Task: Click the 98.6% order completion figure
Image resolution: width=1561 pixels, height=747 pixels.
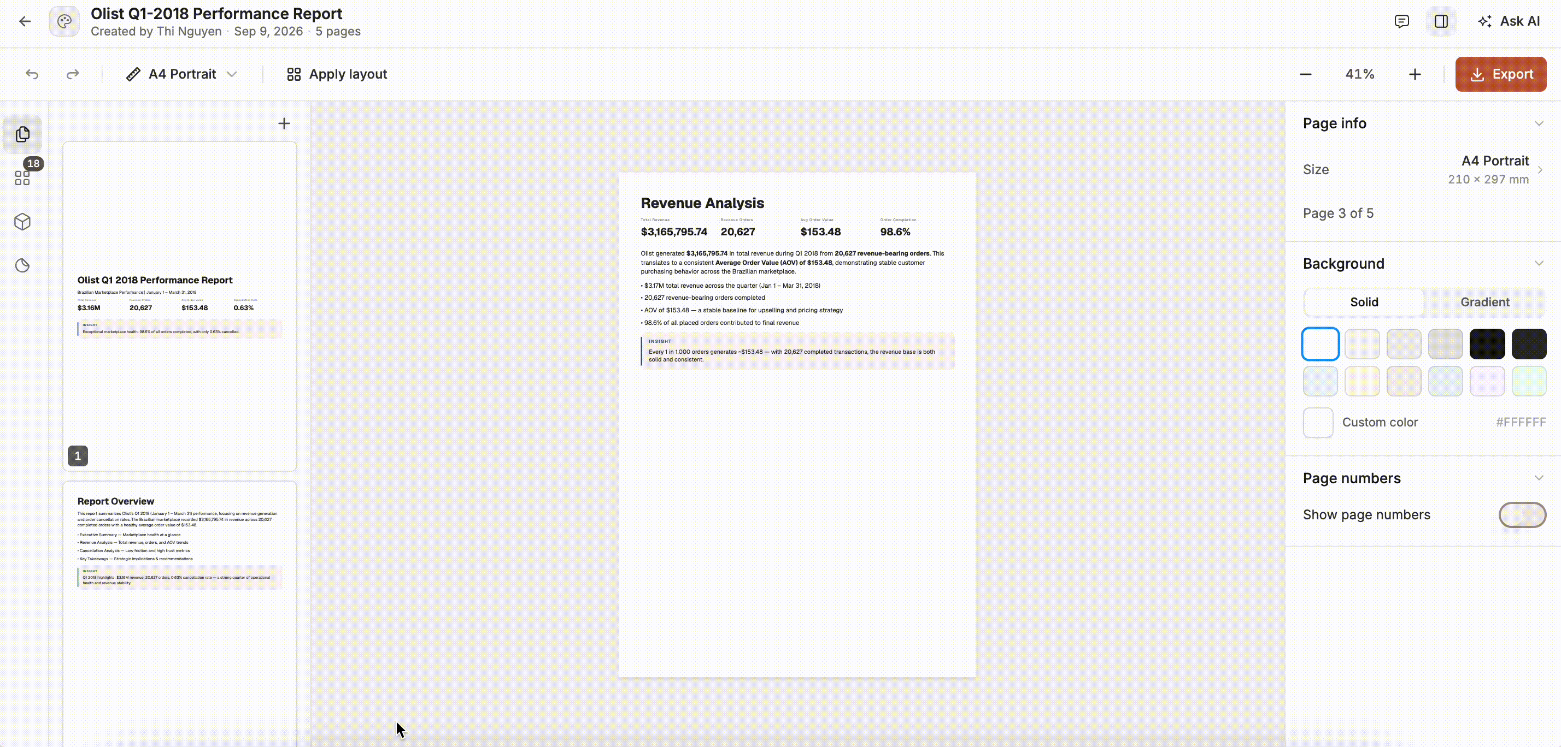Action: tap(895, 232)
